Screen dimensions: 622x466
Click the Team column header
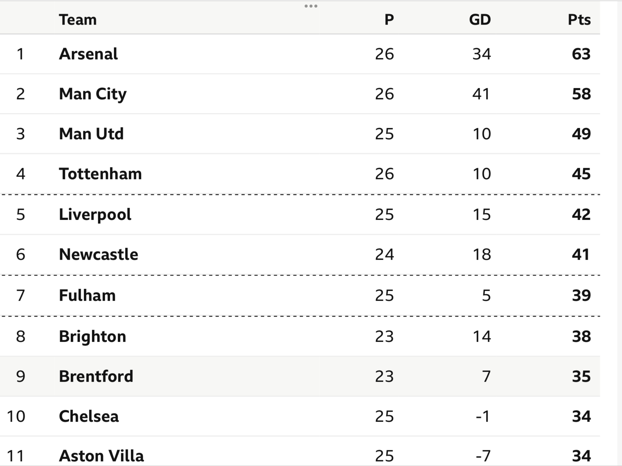point(78,20)
